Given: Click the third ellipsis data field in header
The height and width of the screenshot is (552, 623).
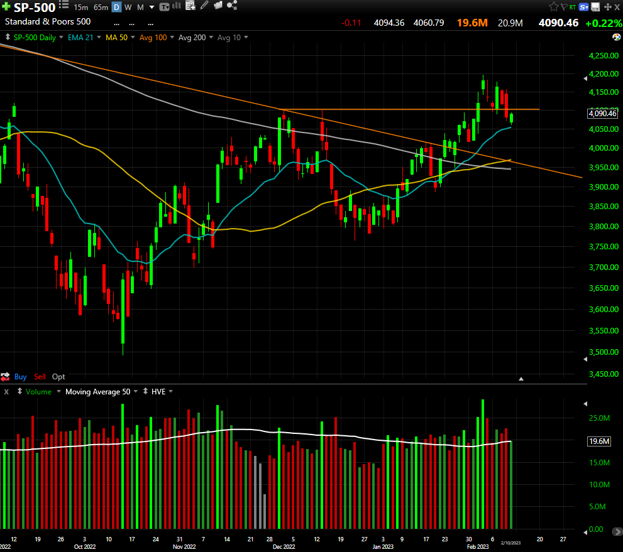Looking at the screenshot, I should (x=151, y=24).
